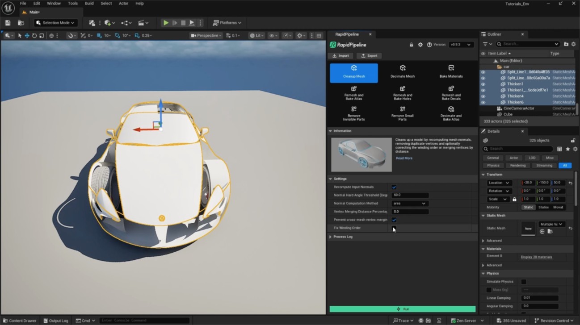The image size is (580, 325).
Task: Toggle visibility of Thicken1 actor
Action: click(x=483, y=84)
